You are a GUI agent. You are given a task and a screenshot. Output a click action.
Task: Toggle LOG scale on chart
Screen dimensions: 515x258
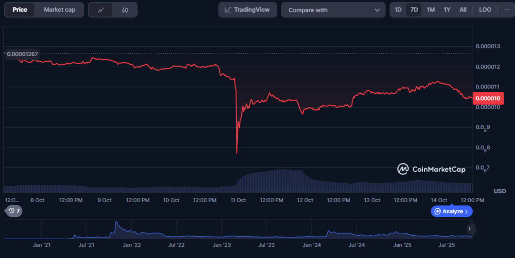coord(485,9)
